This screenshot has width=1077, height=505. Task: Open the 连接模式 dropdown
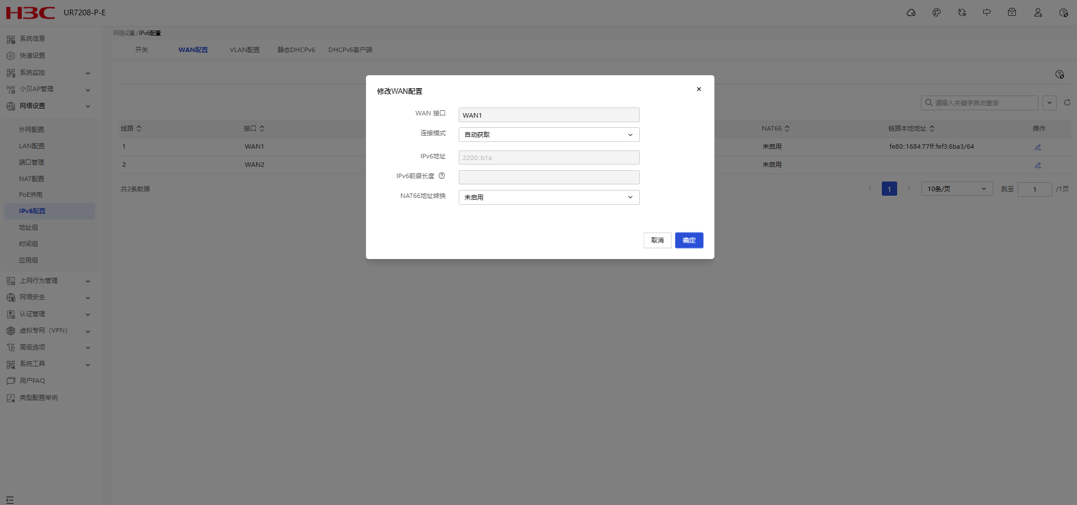[549, 135]
